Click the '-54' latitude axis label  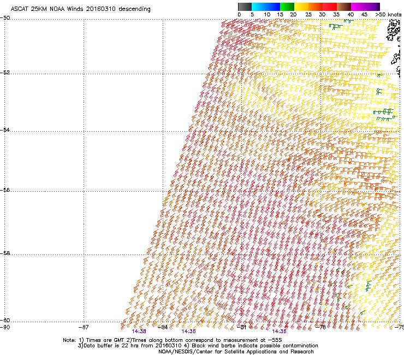click(x=5, y=129)
